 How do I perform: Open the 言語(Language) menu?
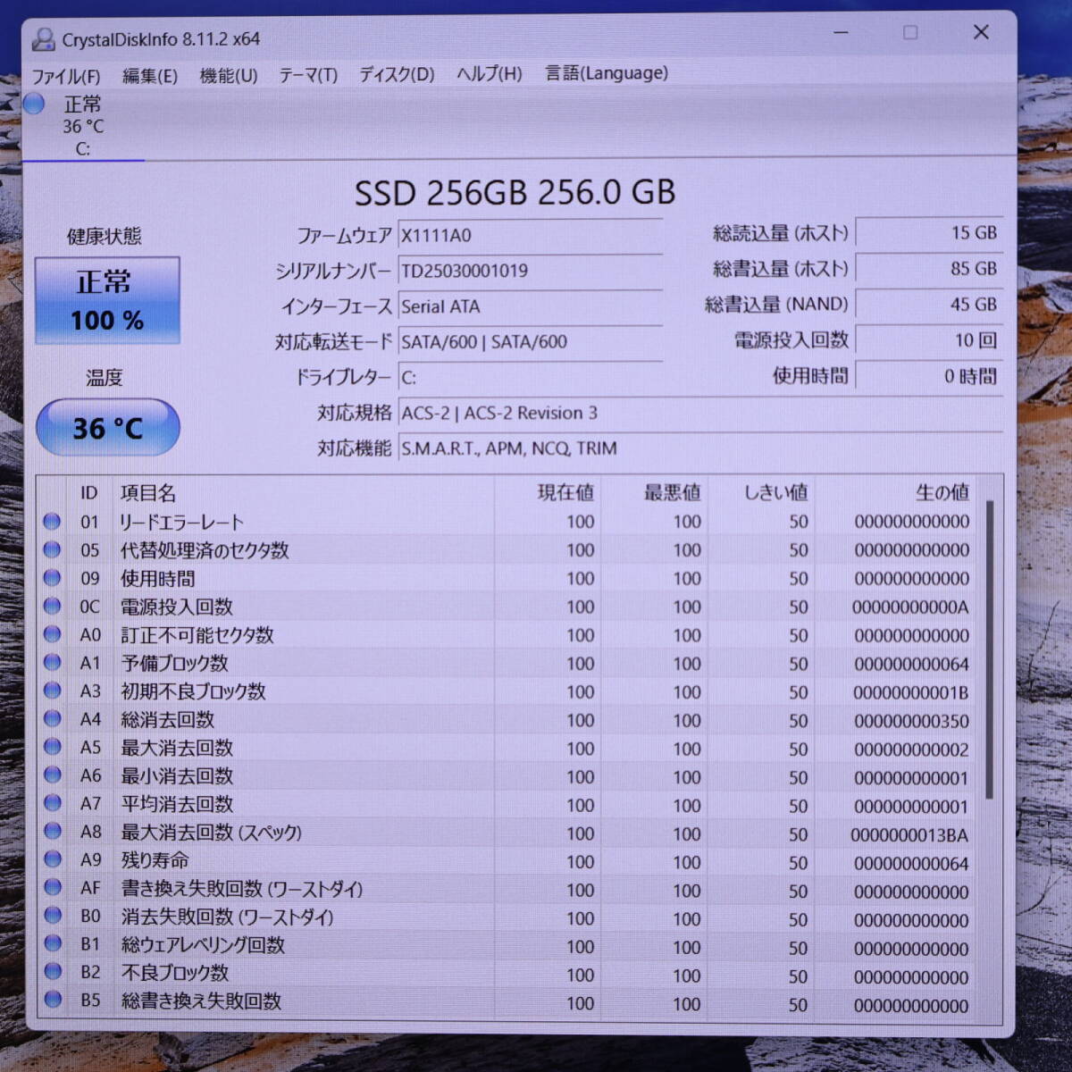point(606,74)
